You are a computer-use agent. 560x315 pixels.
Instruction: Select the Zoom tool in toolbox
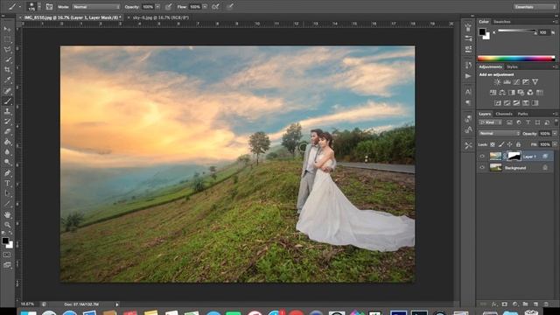tap(7, 225)
